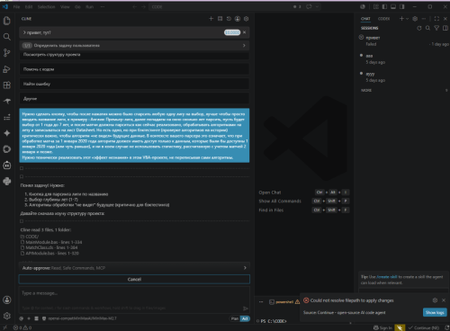
Task: Open the File menu
Action: (x=16, y=6)
